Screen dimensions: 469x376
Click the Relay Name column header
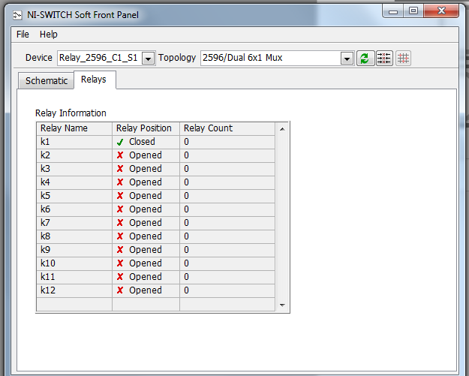(74, 128)
